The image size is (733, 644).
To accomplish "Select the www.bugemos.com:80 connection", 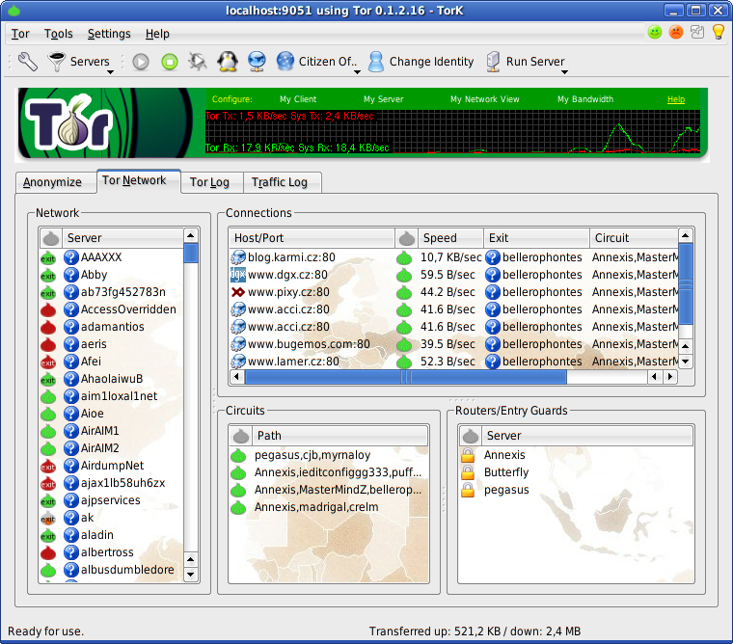I will click(x=453, y=344).
